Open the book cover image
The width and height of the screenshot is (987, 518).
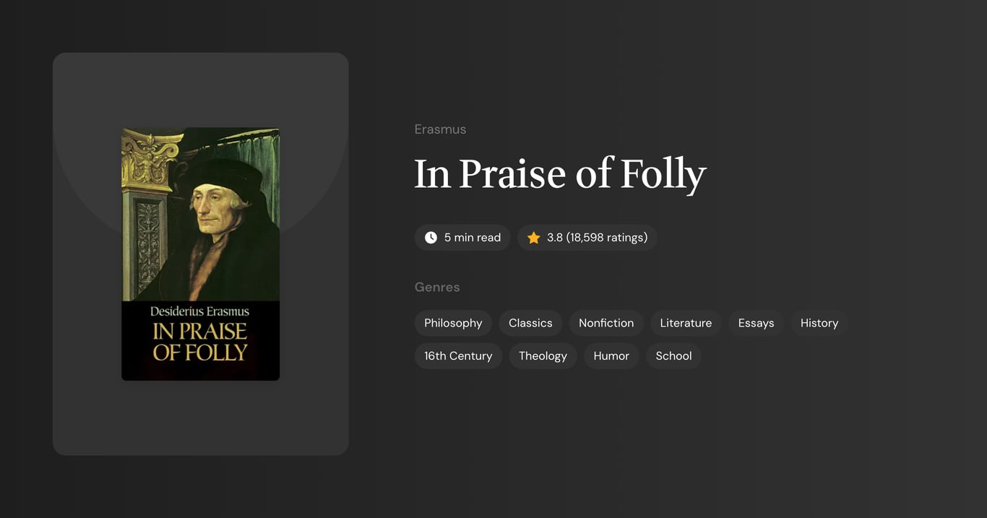[200, 254]
